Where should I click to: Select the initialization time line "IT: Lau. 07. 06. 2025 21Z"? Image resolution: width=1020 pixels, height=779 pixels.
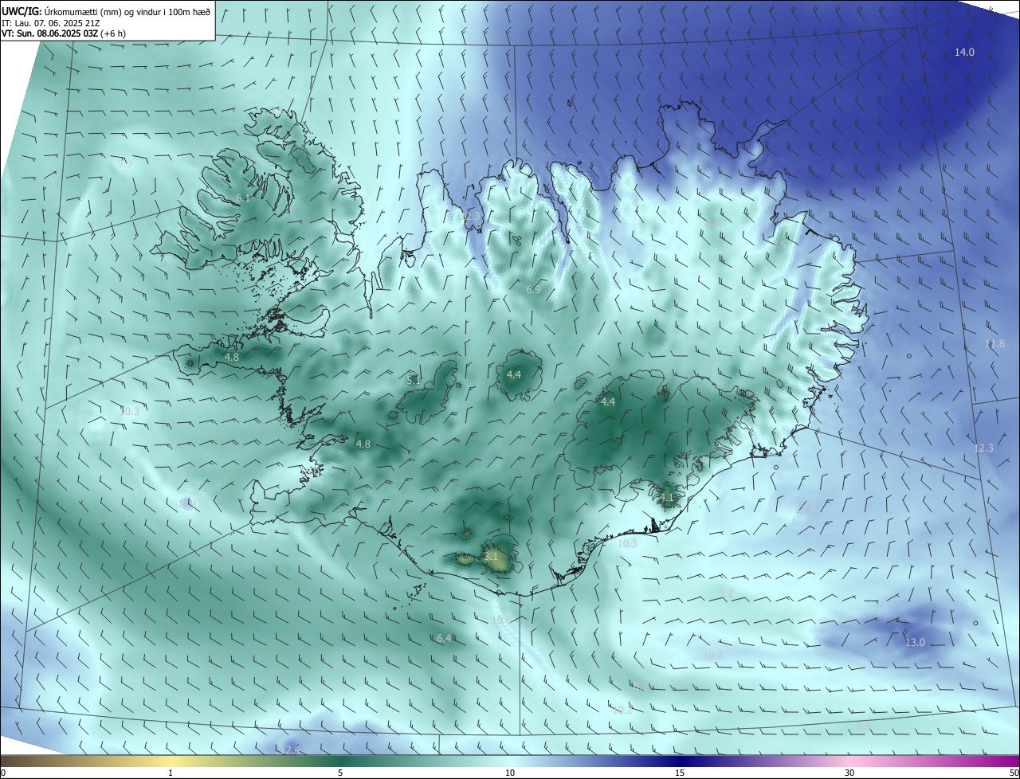click(51, 23)
